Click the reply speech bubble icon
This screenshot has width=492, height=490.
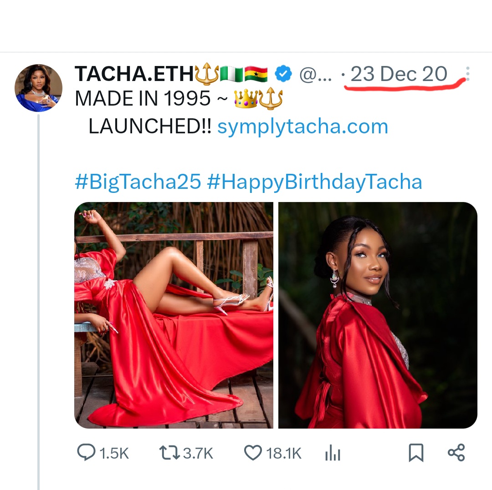(x=86, y=453)
